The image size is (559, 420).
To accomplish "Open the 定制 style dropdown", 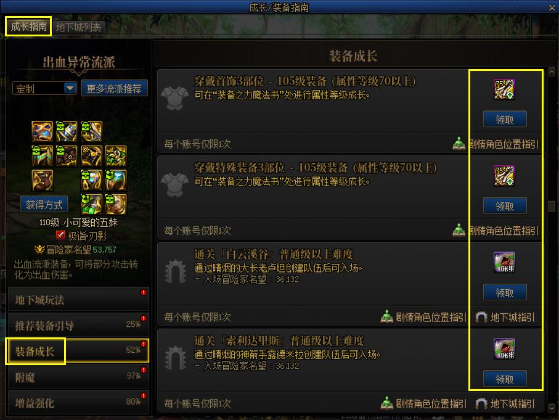I will 44,88.
